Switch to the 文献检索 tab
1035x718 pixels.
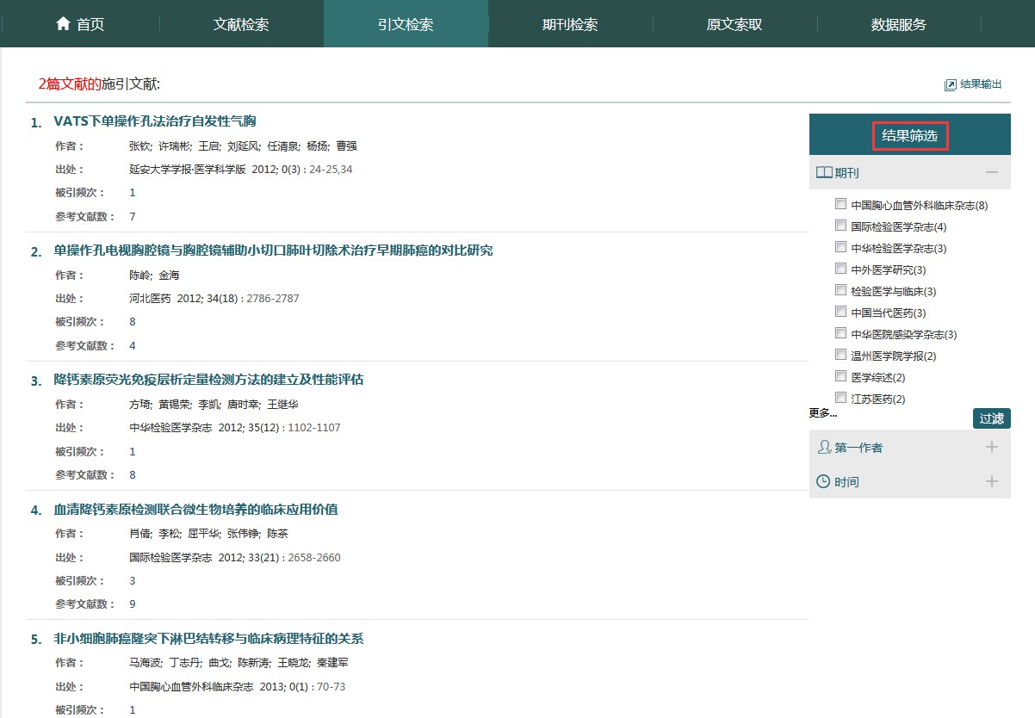[241, 24]
